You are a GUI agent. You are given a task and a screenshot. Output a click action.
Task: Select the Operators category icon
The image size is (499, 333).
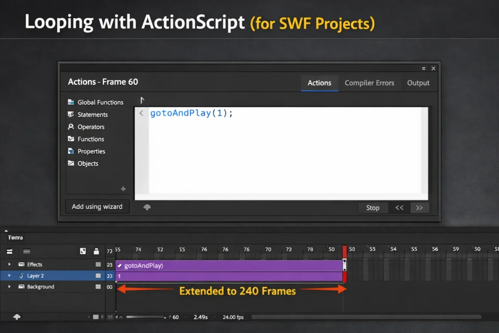click(x=71, y=127)
